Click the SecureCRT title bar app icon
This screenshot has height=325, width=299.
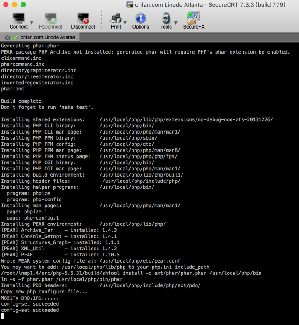(130, 4)
